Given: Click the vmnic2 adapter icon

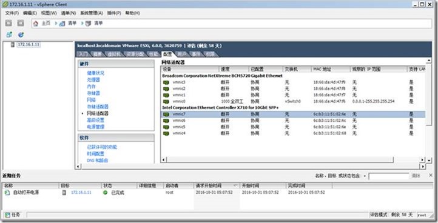Looking at the screenshot, I should pos(166,88).
